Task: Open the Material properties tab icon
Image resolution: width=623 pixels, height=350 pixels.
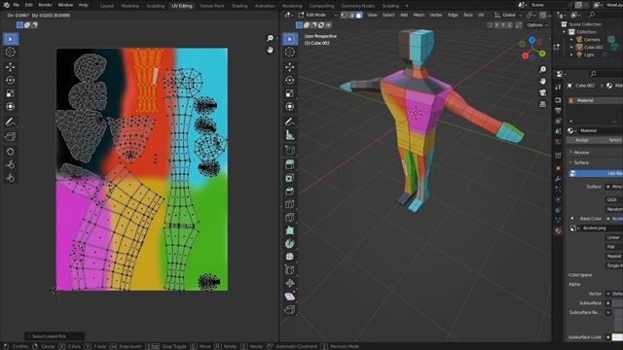Action: 558,230
